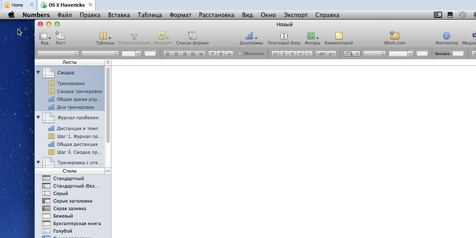Screen dimensions: 476x238
Task: Click the Time Machine menu bar icon
Action: (x=462, y=15)
